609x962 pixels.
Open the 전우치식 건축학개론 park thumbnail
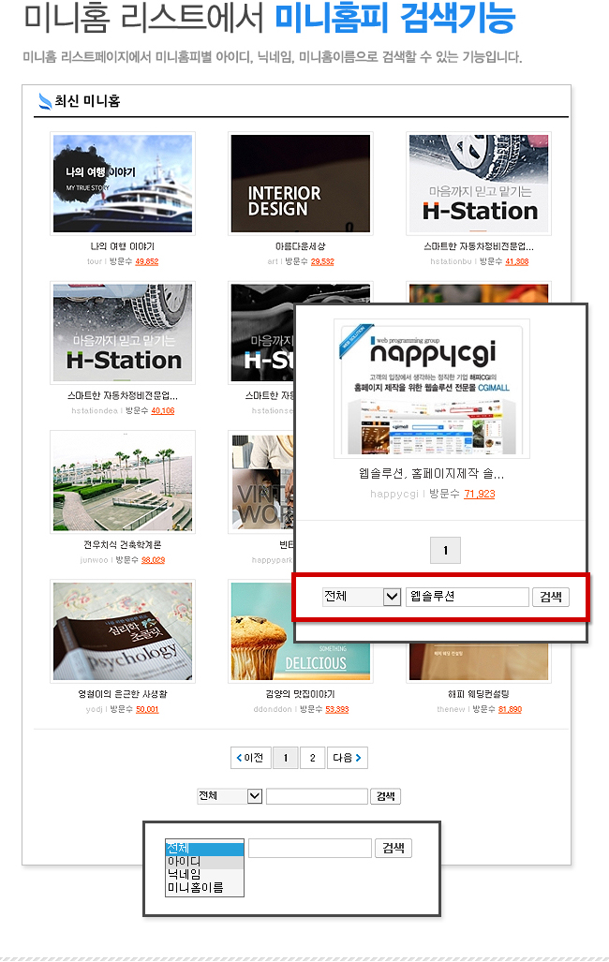tap(123, 481)
